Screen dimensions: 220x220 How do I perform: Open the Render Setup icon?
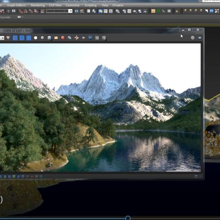click(124, 11)
